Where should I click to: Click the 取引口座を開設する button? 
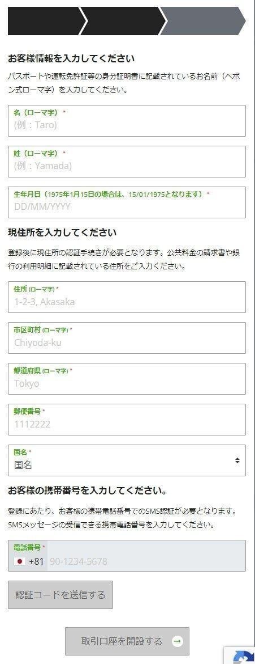[x=127, y=641]
